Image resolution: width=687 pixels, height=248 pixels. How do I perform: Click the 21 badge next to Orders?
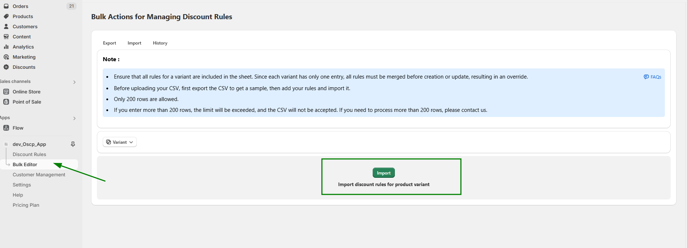71,6
